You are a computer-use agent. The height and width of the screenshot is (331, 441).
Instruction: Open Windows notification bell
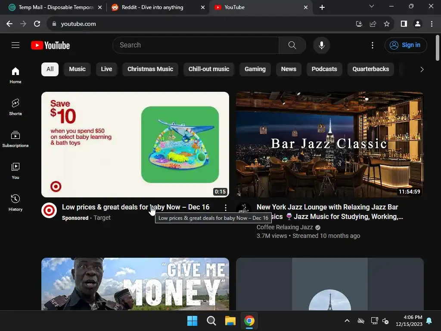[429, 321]
